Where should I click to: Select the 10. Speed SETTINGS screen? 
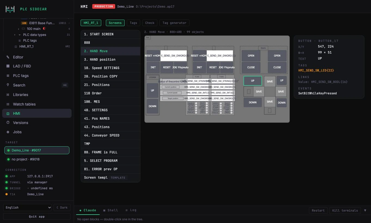click(110, 68)
